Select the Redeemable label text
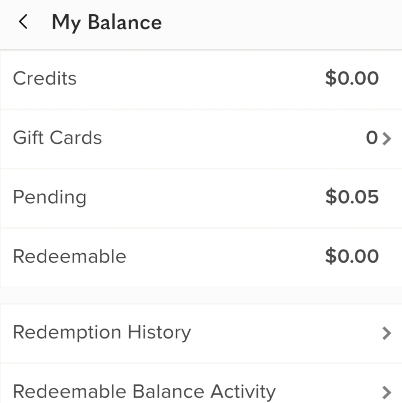 (x=70, y=256)
